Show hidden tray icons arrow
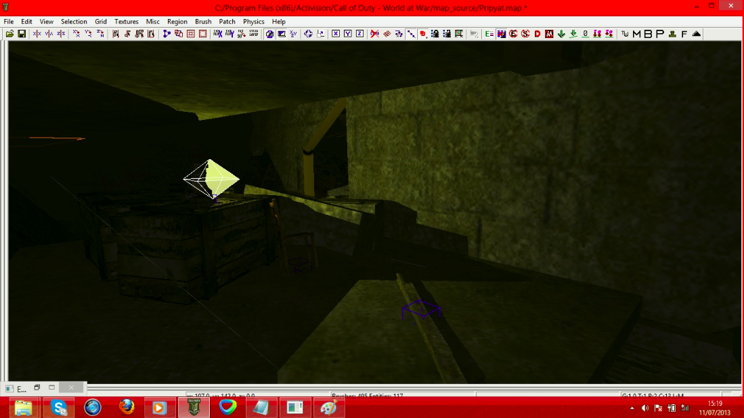The image size is (744, 418). click(632, 408)
